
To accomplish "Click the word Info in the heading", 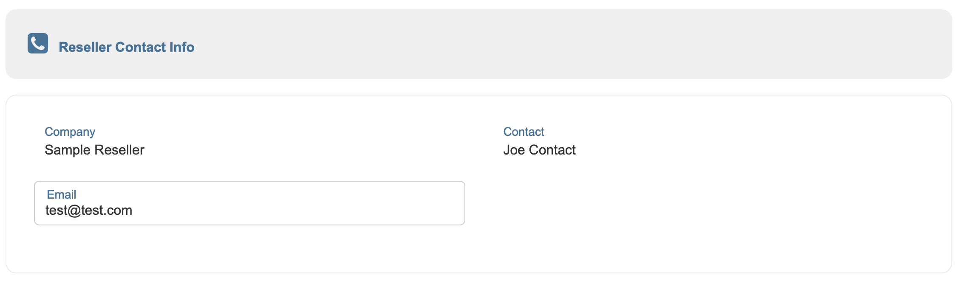I will tap(182, 47).
